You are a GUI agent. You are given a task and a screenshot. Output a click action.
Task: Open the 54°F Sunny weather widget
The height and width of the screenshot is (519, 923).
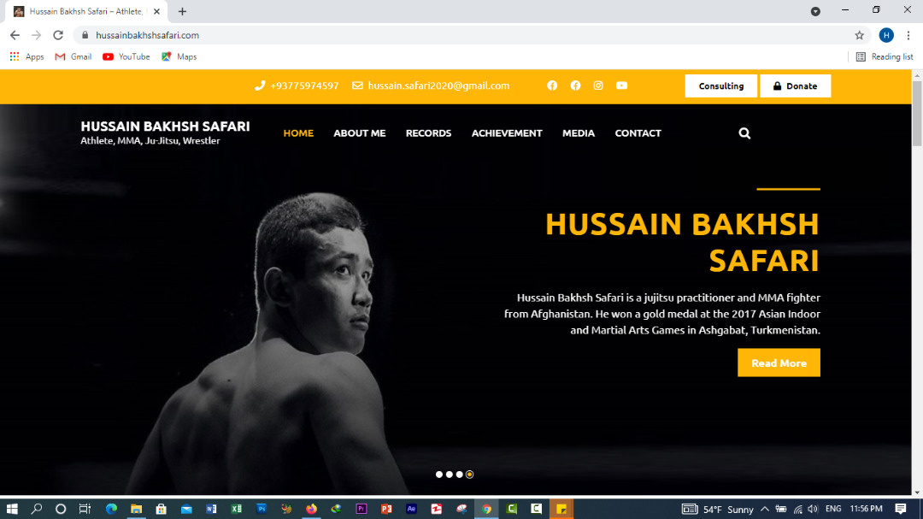(718, 509)
